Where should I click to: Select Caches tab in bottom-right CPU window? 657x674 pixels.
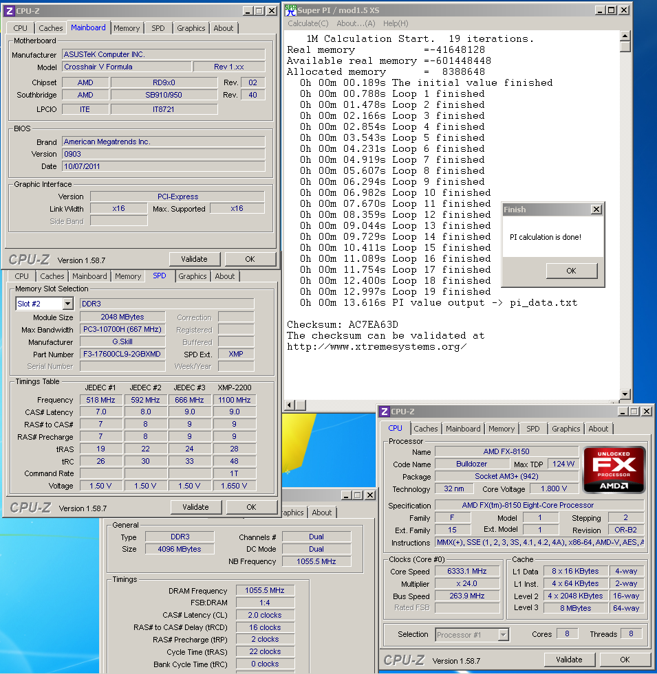click(x=425, y=429)
